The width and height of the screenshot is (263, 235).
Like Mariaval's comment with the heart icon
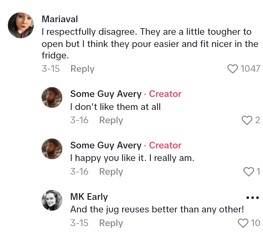[232, 69]
